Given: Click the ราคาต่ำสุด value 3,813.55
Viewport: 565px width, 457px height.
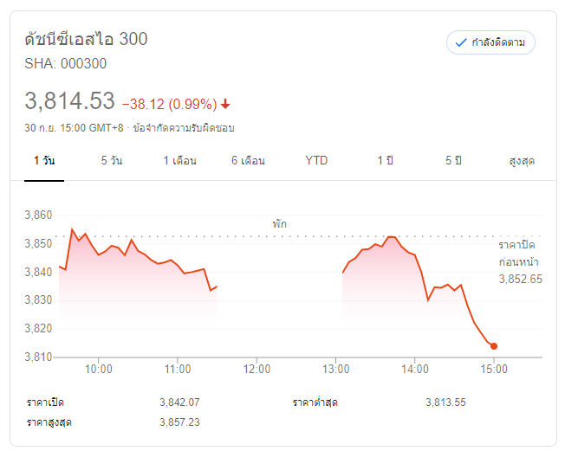Looking at the screenshot, I should (446, 402).
